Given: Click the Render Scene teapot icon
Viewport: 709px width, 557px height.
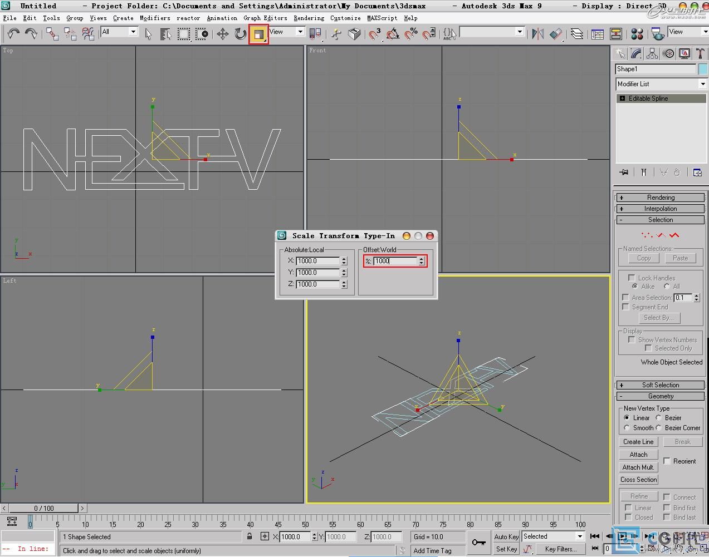Looking at the screenshot, I should tap(657, 34).
